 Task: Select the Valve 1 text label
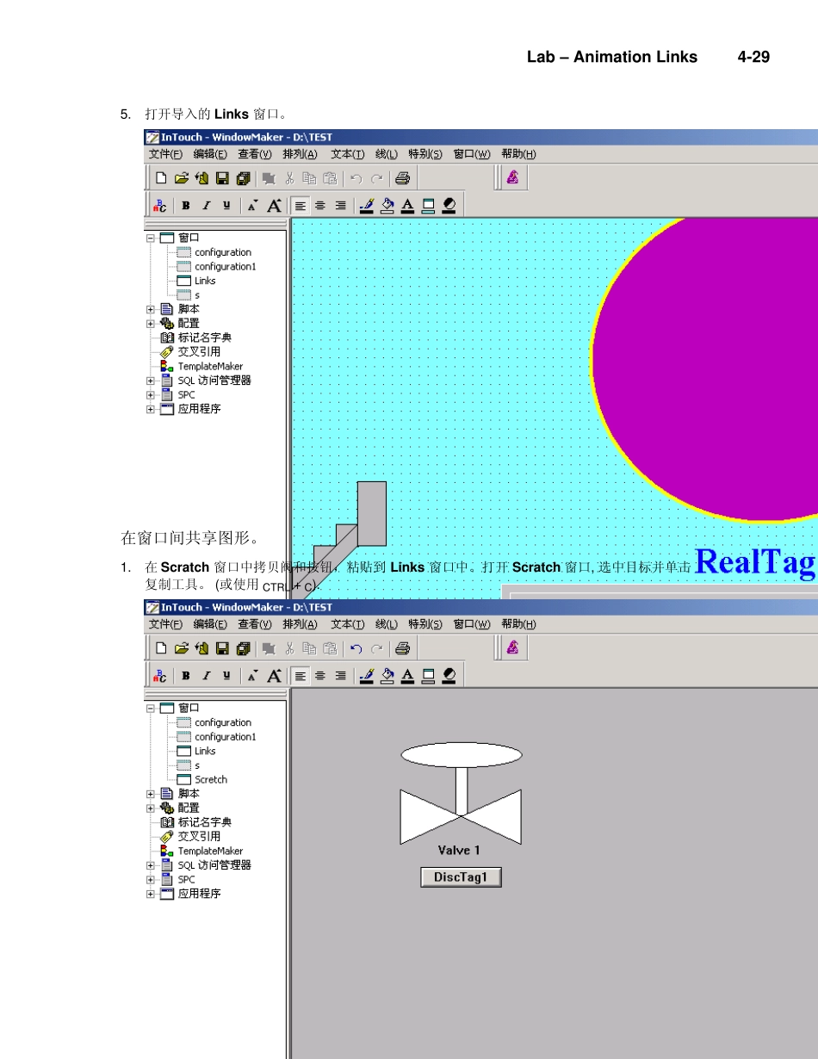tap(459, 850)
